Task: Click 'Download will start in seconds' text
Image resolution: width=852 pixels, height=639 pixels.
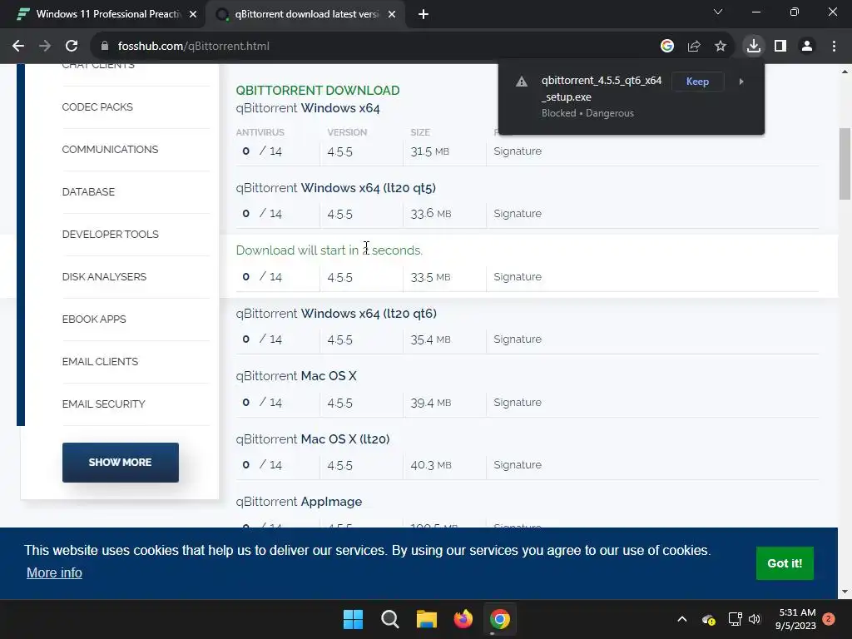Action: [329, 250]
